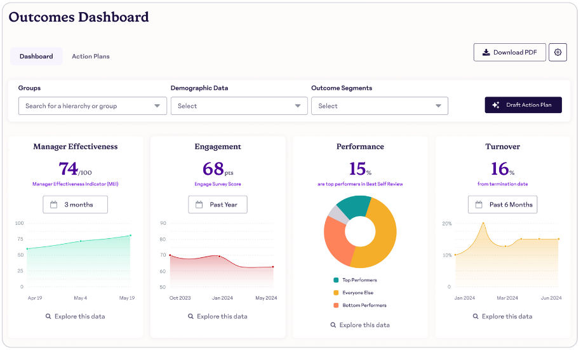Explore this data for Performance
Image resolution: width=581 pixels, height=350 pixels.
pyautogui.click(x=360, y=325)
